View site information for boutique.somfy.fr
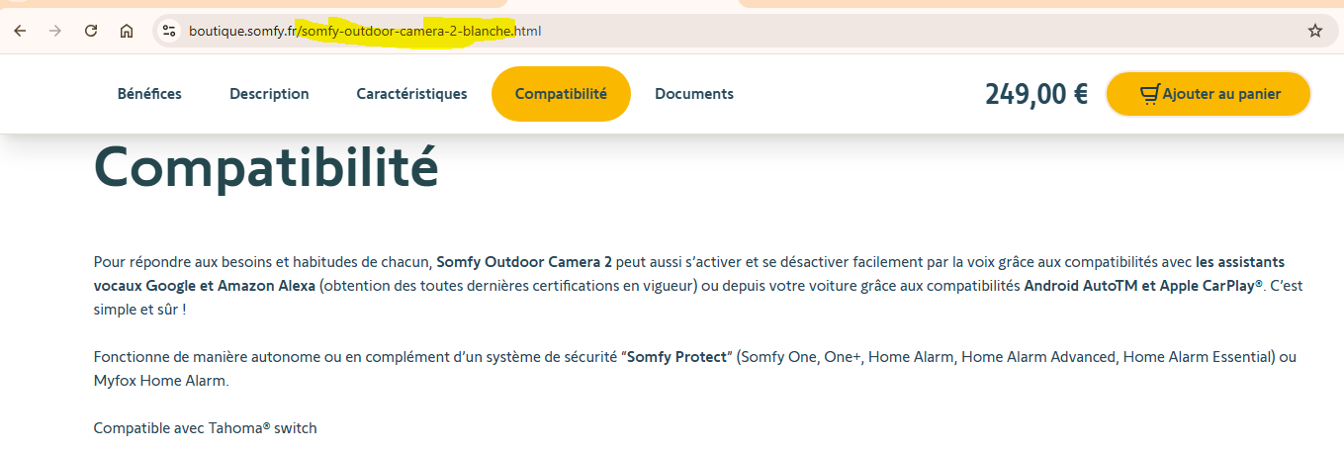1344x453 pixels. click(169, 31)
